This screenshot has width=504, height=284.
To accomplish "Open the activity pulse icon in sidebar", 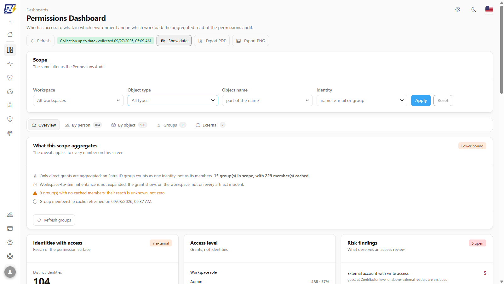I will point(10,64).
